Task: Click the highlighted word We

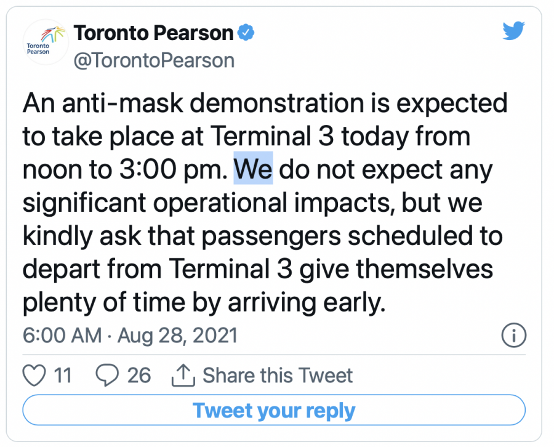Action: 253,170
